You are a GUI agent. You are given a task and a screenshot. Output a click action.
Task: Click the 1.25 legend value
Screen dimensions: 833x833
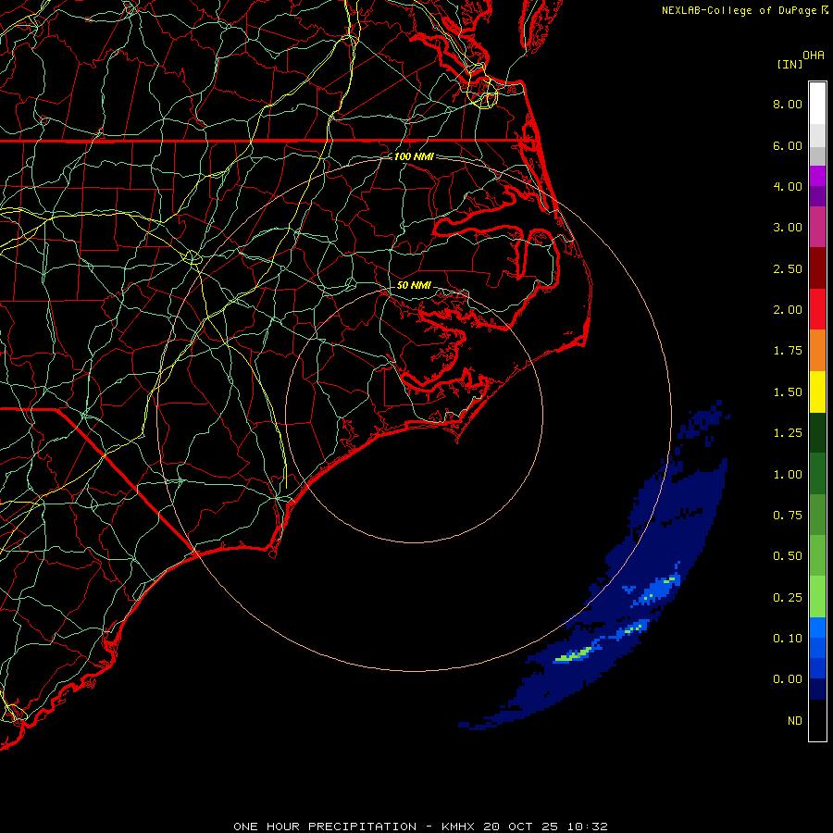[x=788, y=433]
